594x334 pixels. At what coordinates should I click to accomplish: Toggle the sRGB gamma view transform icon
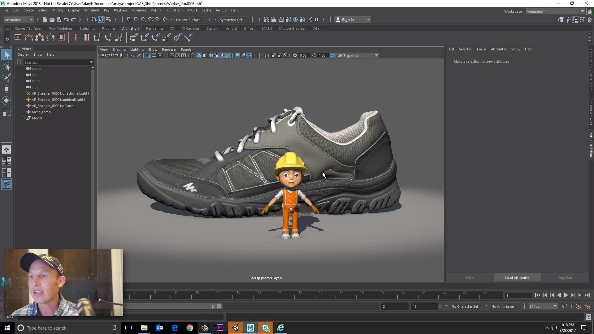(333, 55)
